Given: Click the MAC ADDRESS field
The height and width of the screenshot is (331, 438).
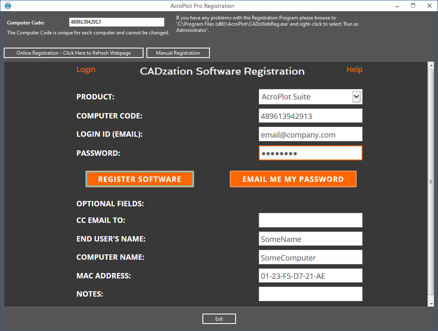Looking at the screenshot, I should click(311, 275).
